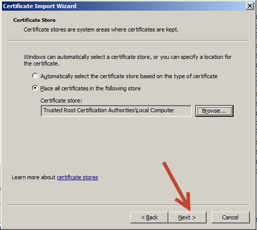This screenshot has height=230, width=257.
Task: Click the 'Certificate stores are system areas' description
Action: 101,29
